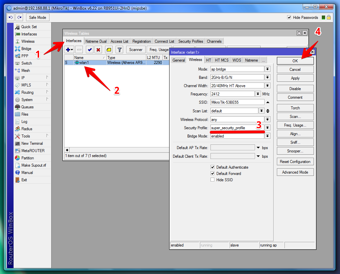Open the Switch menu item
Image resolution: width=340 pixels, height=274 pixels.
26,63
